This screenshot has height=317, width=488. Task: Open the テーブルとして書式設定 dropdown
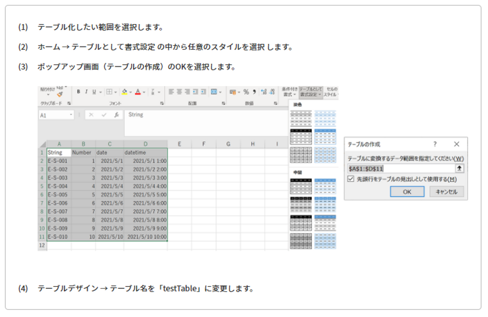click(x=310, y=92)
